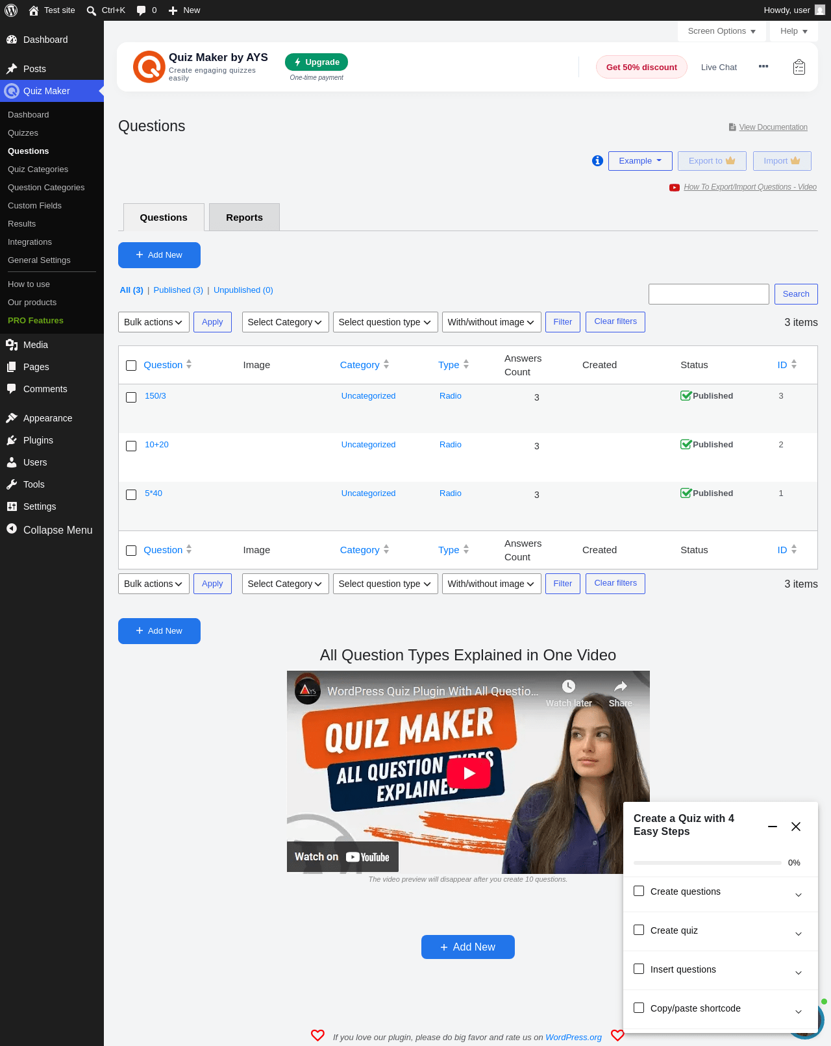This screenshot has height=1046, width=831.
Task: Play the Quiz Maker YouTube video
Action: [468, 773]
